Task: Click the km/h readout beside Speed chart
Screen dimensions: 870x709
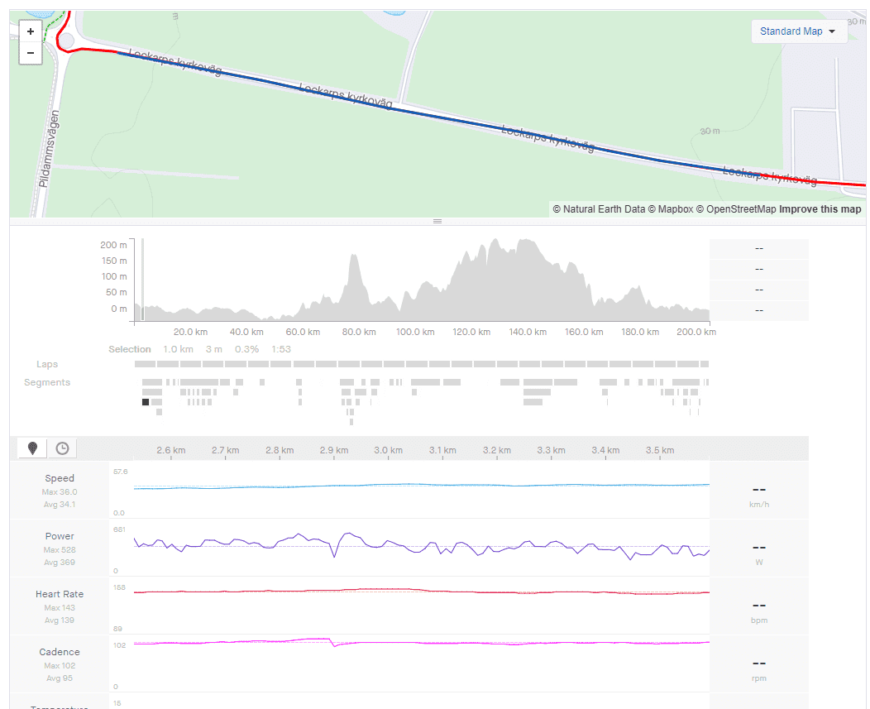Action: pos(759,505)
